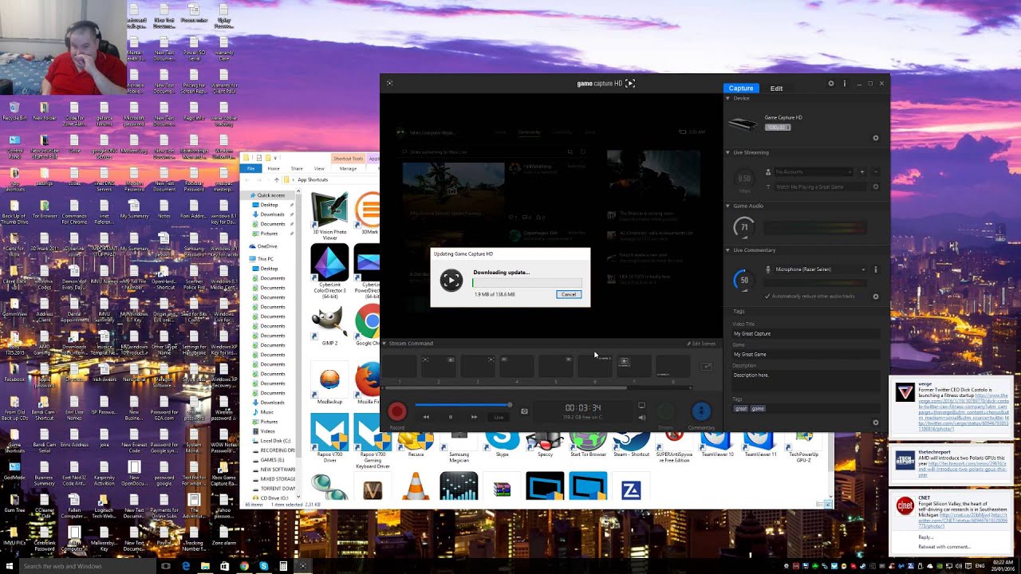
Task: Click the Video Title field My Great Capture
Action: pyautogui.click(x=806, y=334)
